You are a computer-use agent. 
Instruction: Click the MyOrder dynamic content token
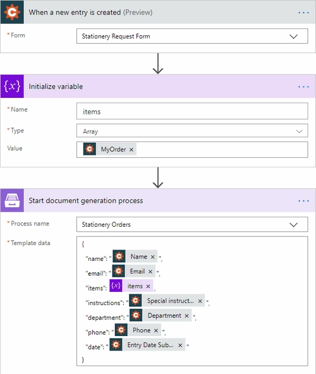pyautogui.click(x=110, y=149)
